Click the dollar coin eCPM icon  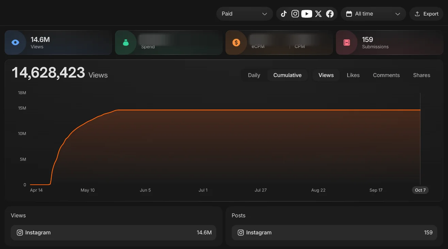pos(236,43)
